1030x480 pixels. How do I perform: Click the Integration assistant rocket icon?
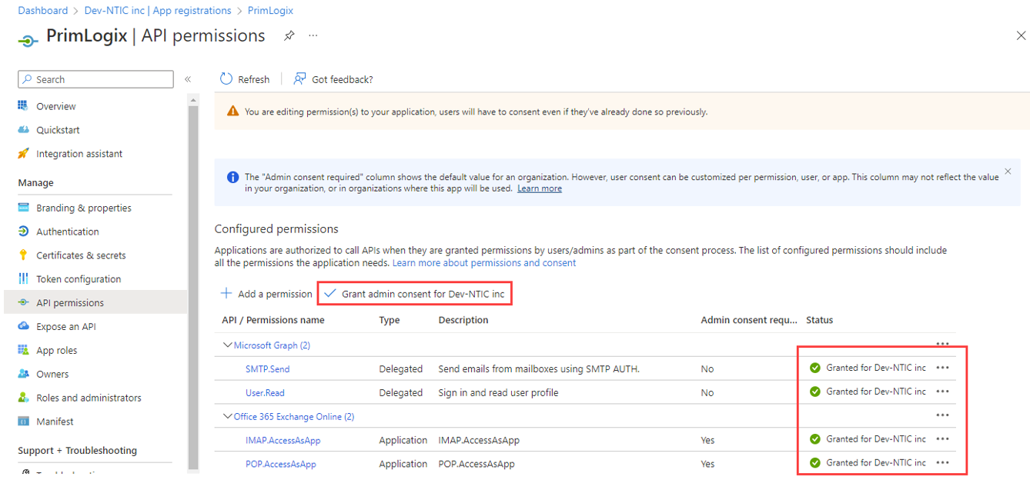pos(23,154)
